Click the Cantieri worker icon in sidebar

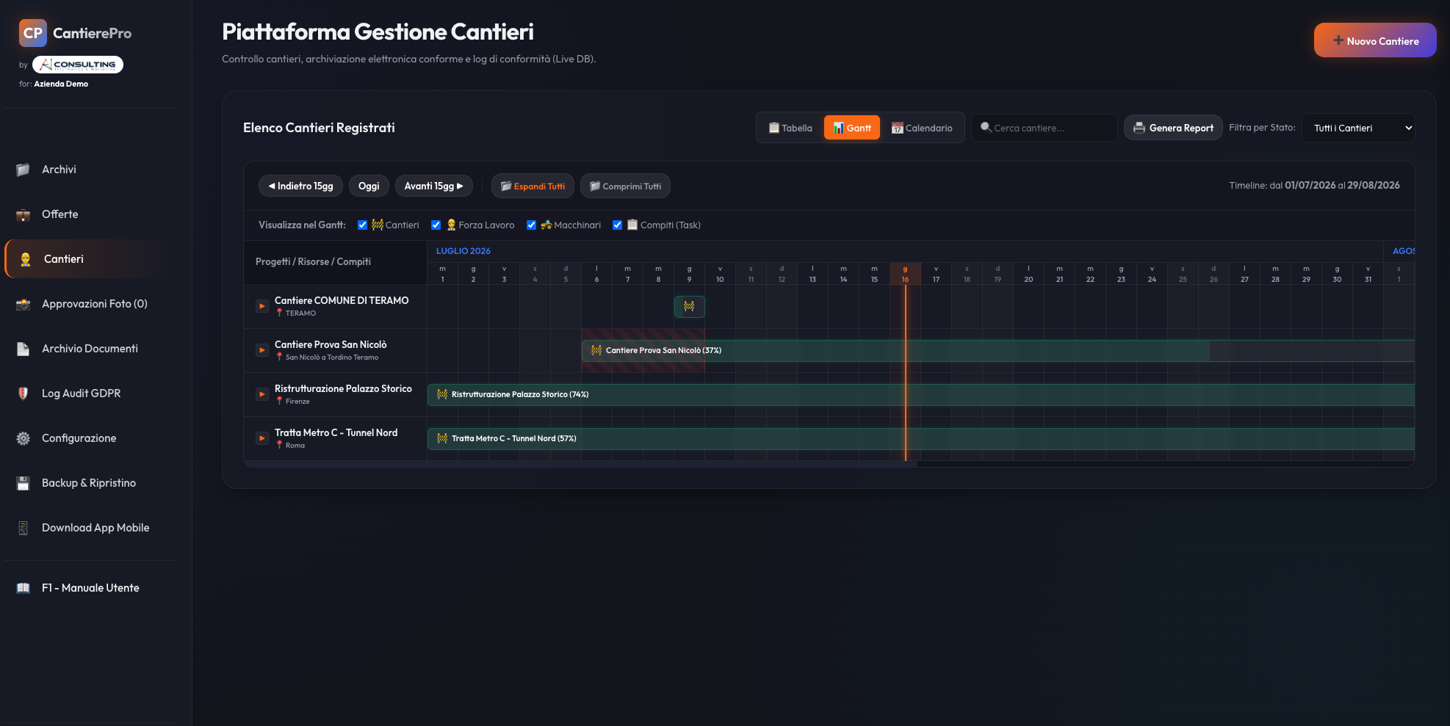point(26,259)
